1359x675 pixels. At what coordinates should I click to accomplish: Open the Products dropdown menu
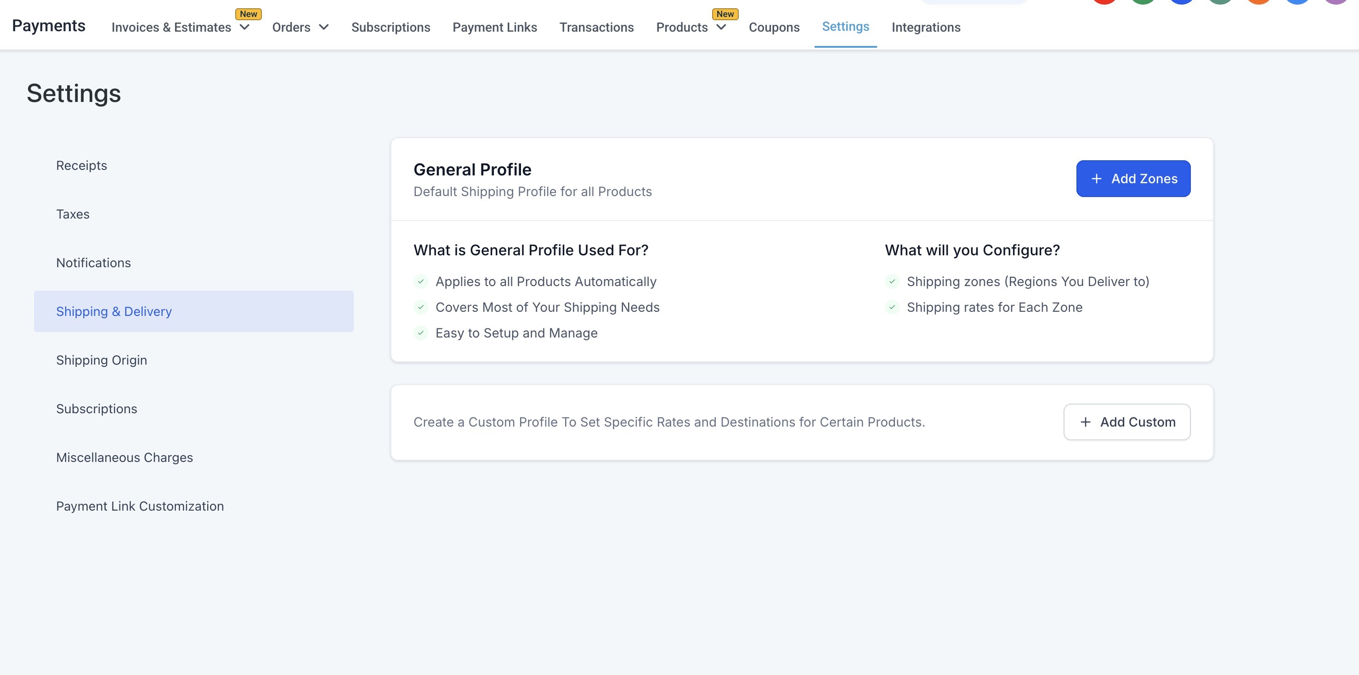click(x=721, y=27)
